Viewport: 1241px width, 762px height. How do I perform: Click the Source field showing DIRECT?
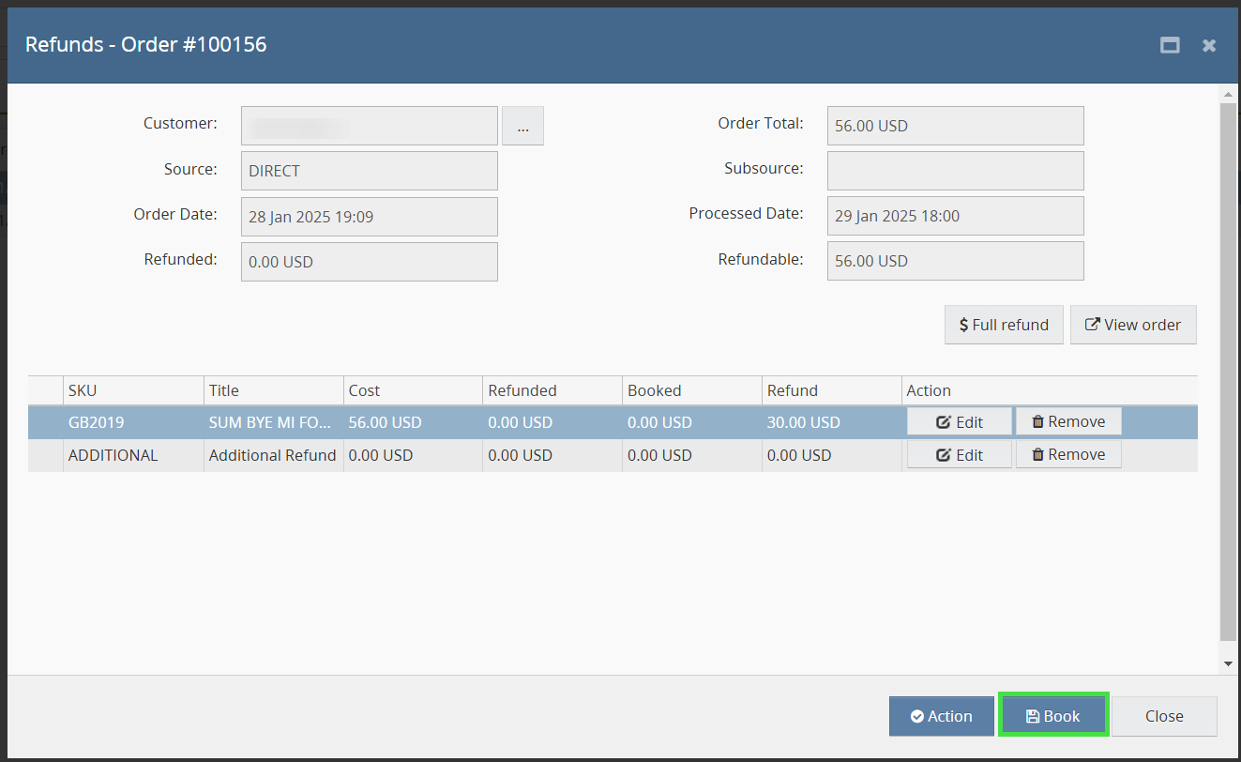369,171
